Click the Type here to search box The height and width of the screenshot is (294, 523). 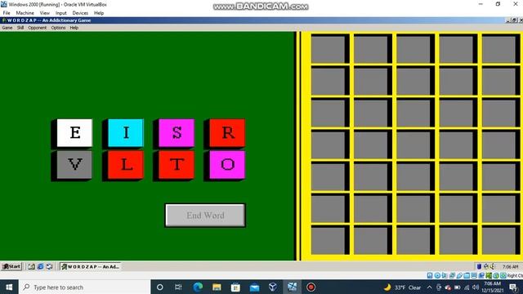85,287
